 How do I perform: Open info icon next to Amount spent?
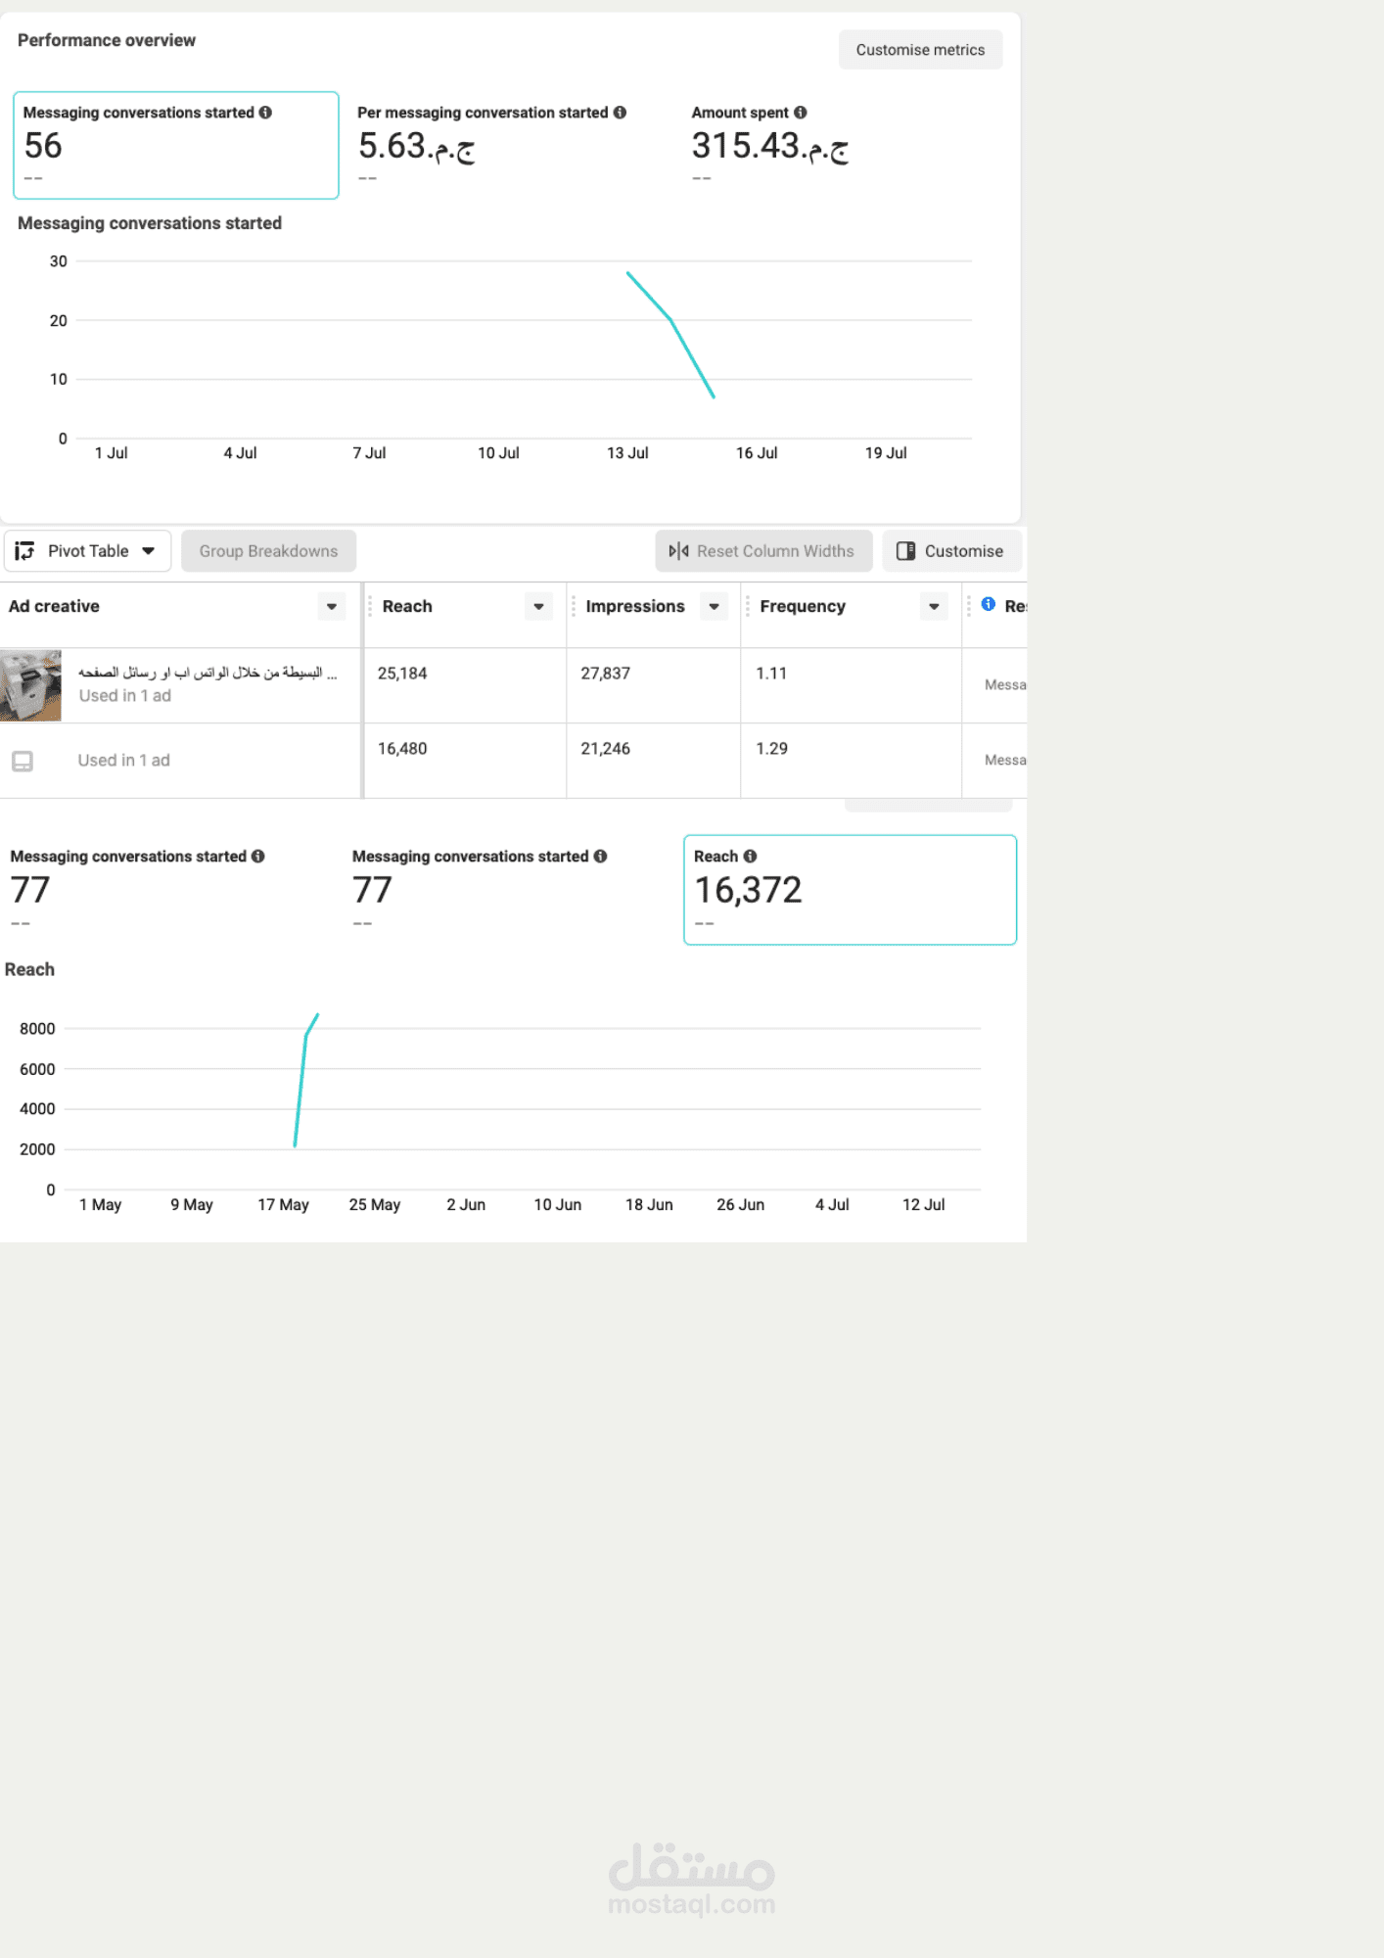point(800,113)
